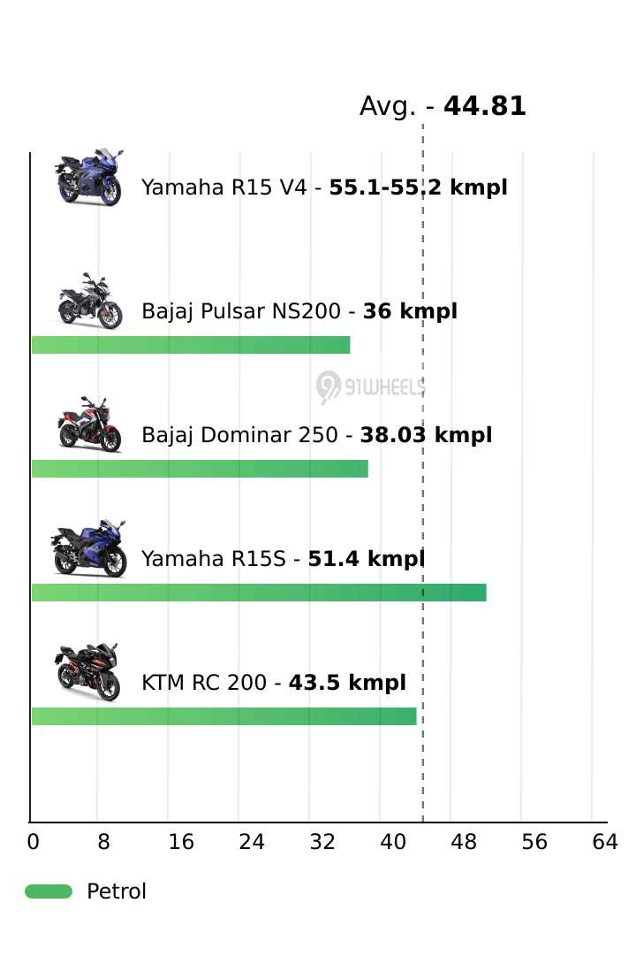636x964 pixels.
Task: Click the Yamaha R15S motorcycle image
Action: coord(88,548)
